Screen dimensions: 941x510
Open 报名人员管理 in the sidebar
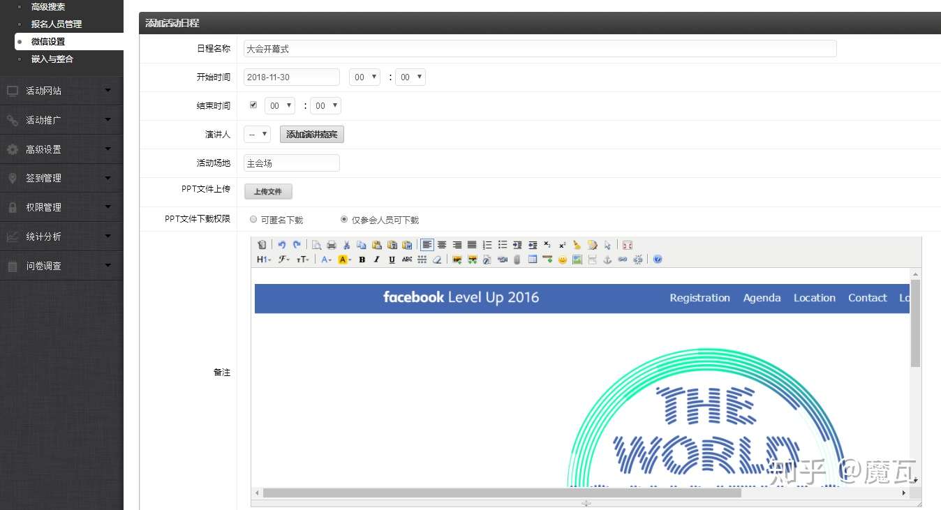click(x=57, y=24)
